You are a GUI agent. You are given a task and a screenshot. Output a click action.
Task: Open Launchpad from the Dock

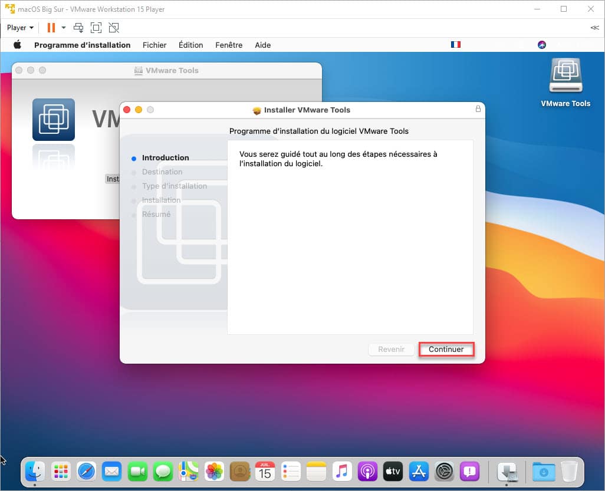[x=61, y=472]
